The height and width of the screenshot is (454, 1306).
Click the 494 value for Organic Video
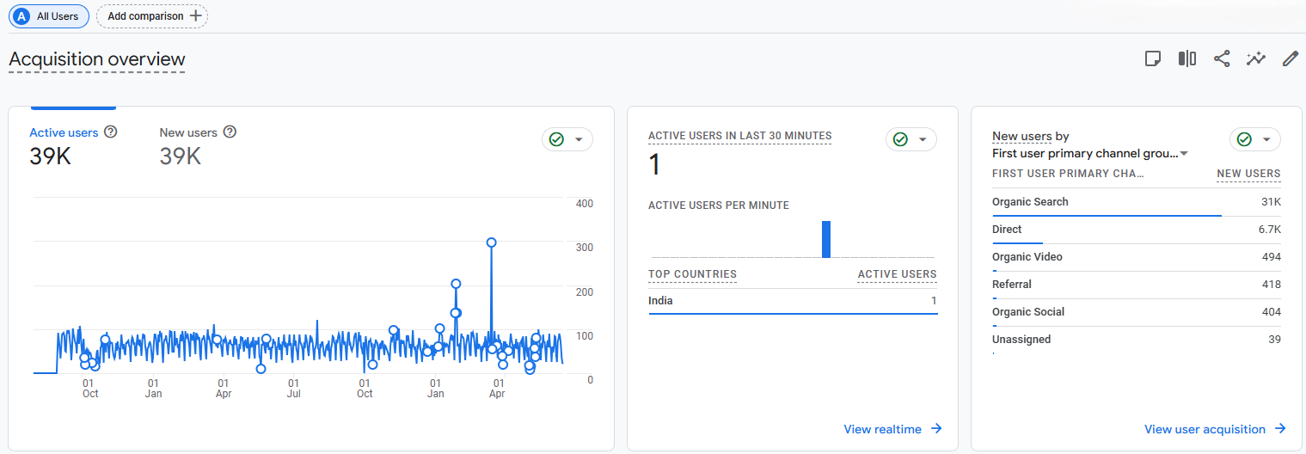pos(1272,257)
